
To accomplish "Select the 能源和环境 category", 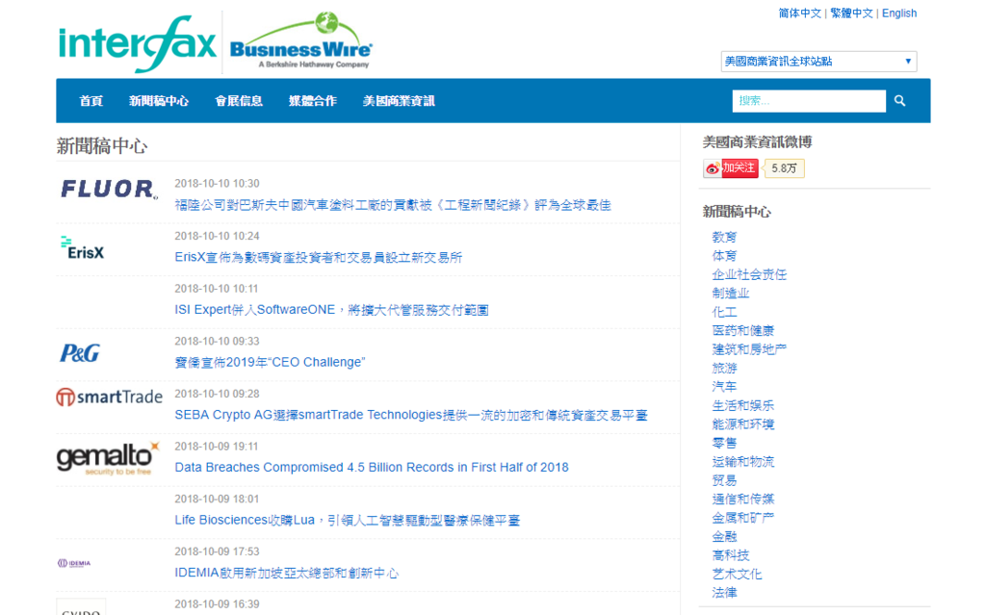I will (742, 424).
